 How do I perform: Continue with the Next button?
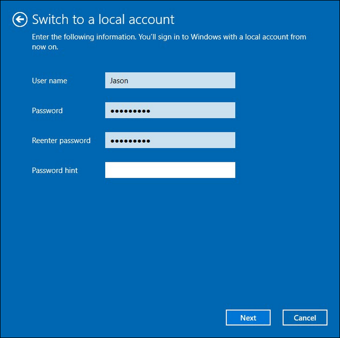tap(248, 318)
